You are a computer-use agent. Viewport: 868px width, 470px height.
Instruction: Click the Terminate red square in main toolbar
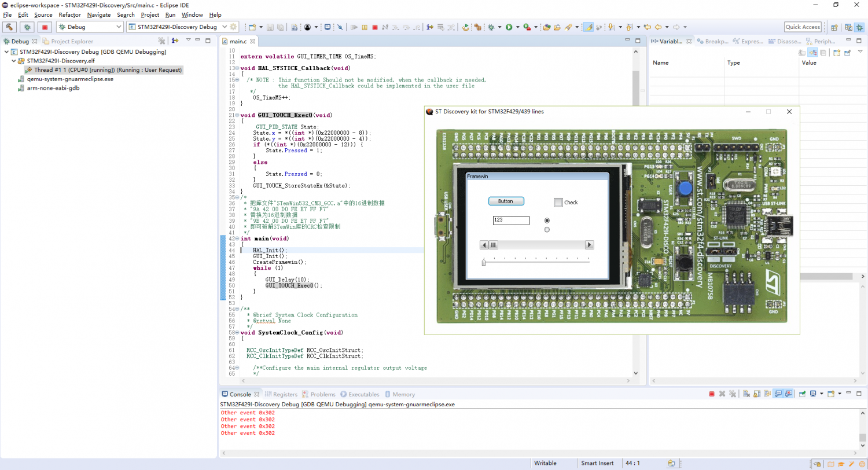(x=374, y=27)
